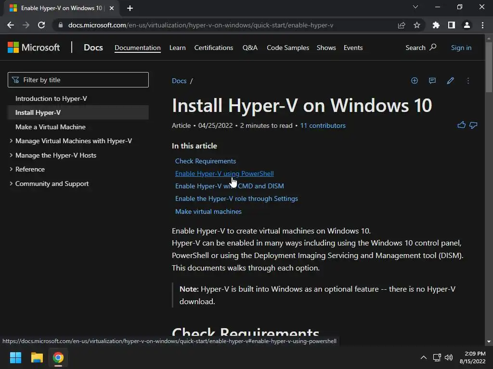
Task: Open the Q&A menu item
Action: [x=250, y=48]
